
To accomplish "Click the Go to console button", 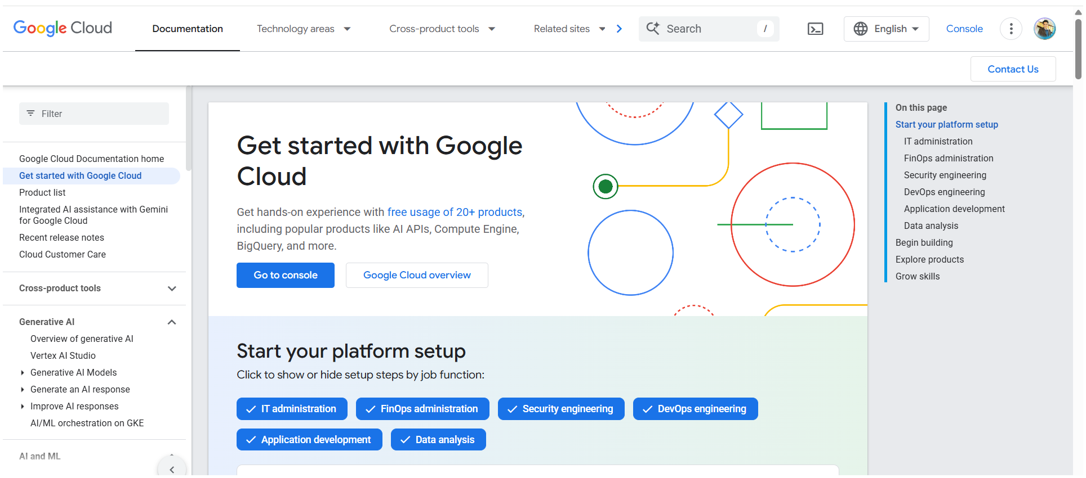I will 286,275.
